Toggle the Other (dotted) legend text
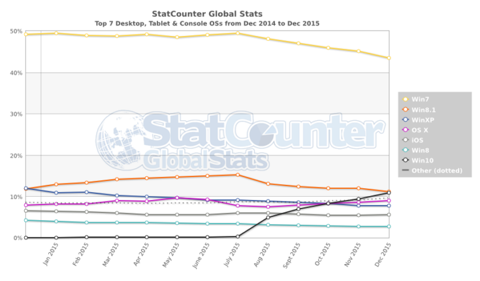This screenshot has height=281, width=480. coord(436,171)
